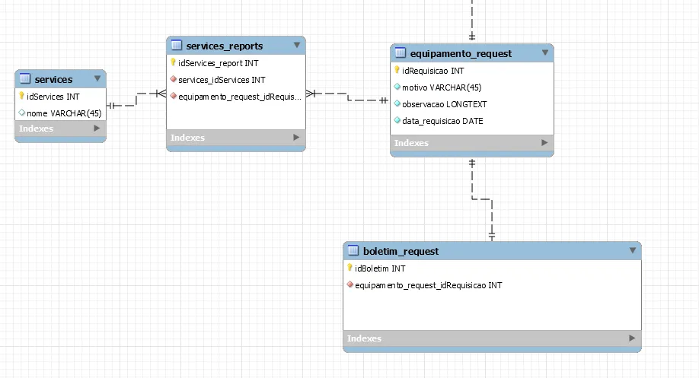Select nome VARCHAR(45) column in services

click(x=61, y=113)
